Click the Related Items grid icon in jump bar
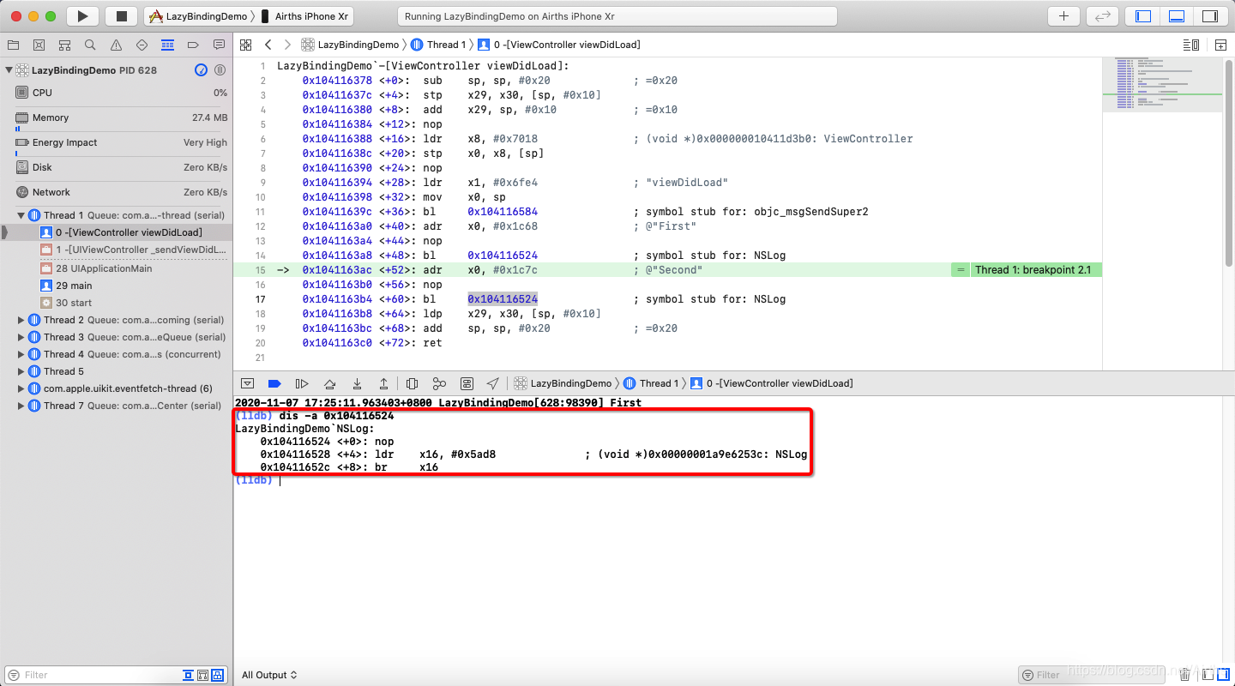 click(246, 45)
